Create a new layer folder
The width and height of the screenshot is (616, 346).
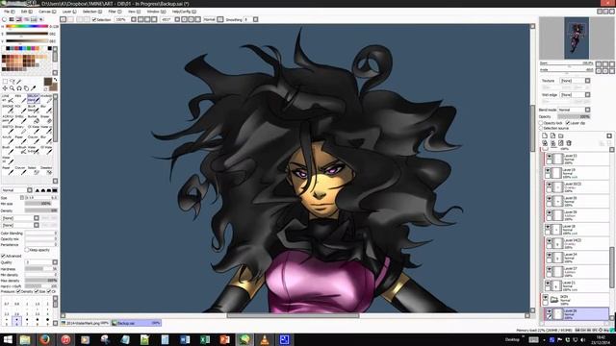[x=560, y=136]
